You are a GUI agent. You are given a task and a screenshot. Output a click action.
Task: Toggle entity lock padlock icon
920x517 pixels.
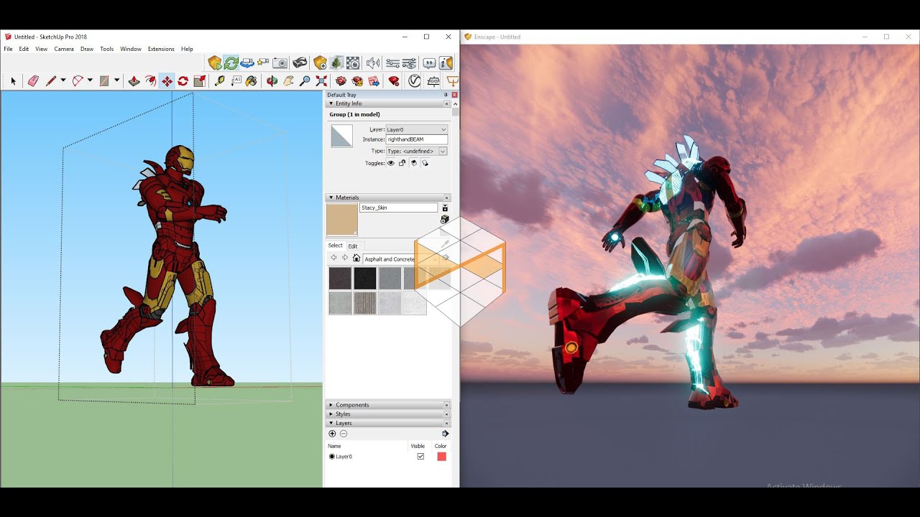[402, 163]
